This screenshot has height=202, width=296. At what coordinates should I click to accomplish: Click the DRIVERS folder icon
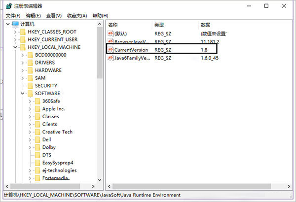point(30,63)
